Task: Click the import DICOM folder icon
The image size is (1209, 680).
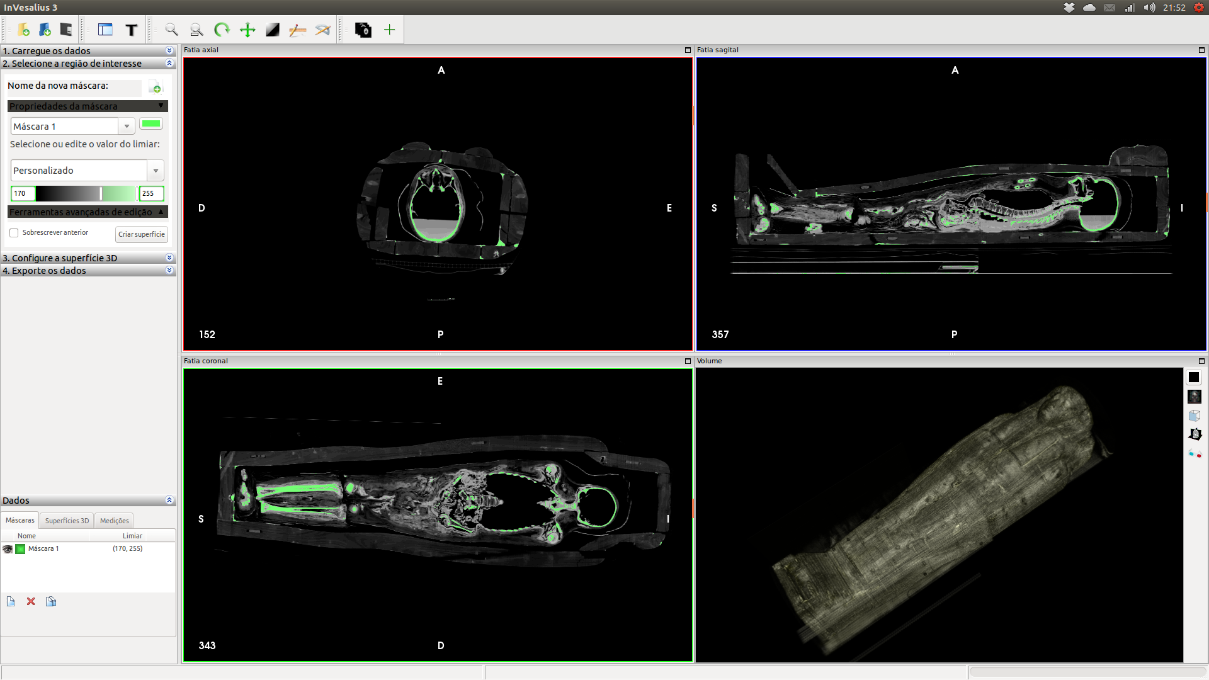Action: 24,30
